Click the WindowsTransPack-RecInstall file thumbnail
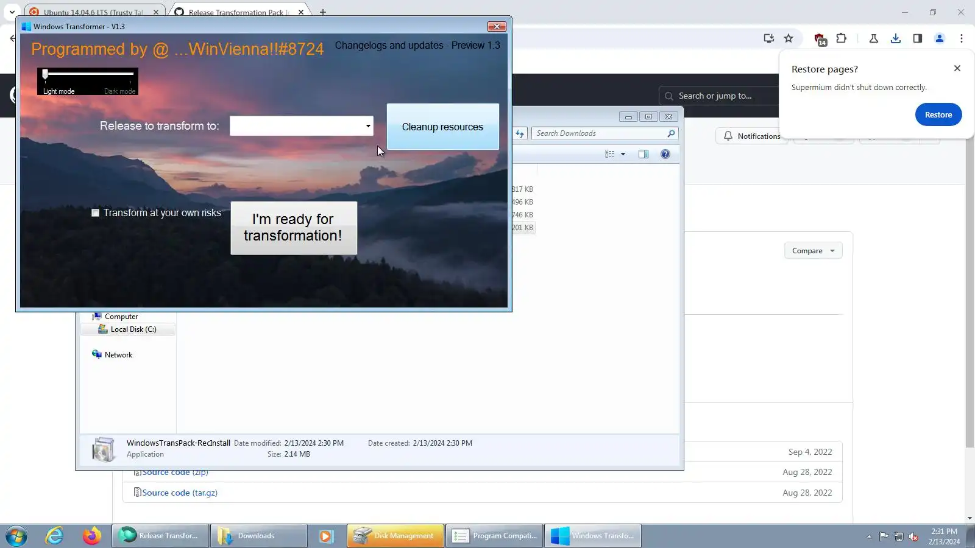The width and height of the screenshot is (975, 548). click(103, 449)
